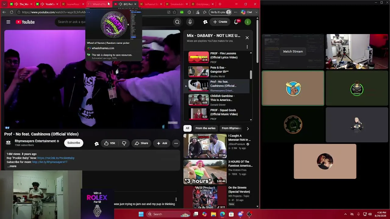Switch to the Grizzlybearg tab
This screenshot has width=390, height=219.
pos(203,4)
